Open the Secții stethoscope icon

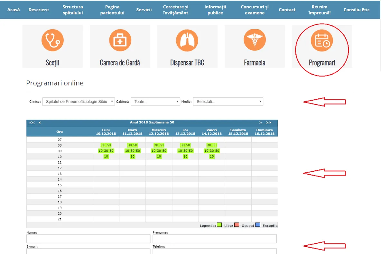point(52,40)
